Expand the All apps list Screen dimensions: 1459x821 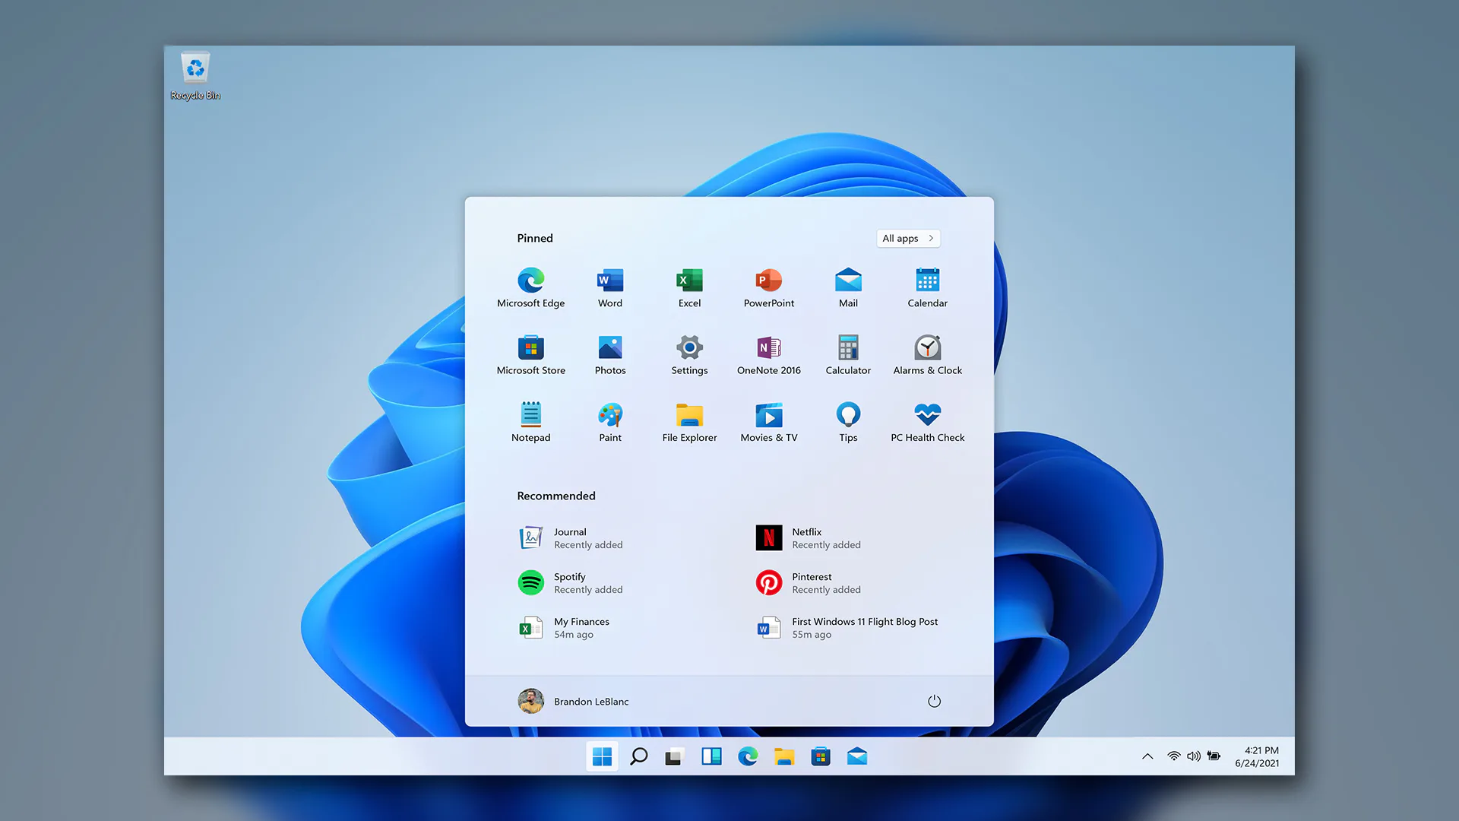coord(907,238)
